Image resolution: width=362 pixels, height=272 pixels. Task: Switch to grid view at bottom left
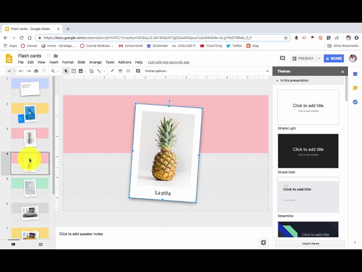[x=41, y=244]
